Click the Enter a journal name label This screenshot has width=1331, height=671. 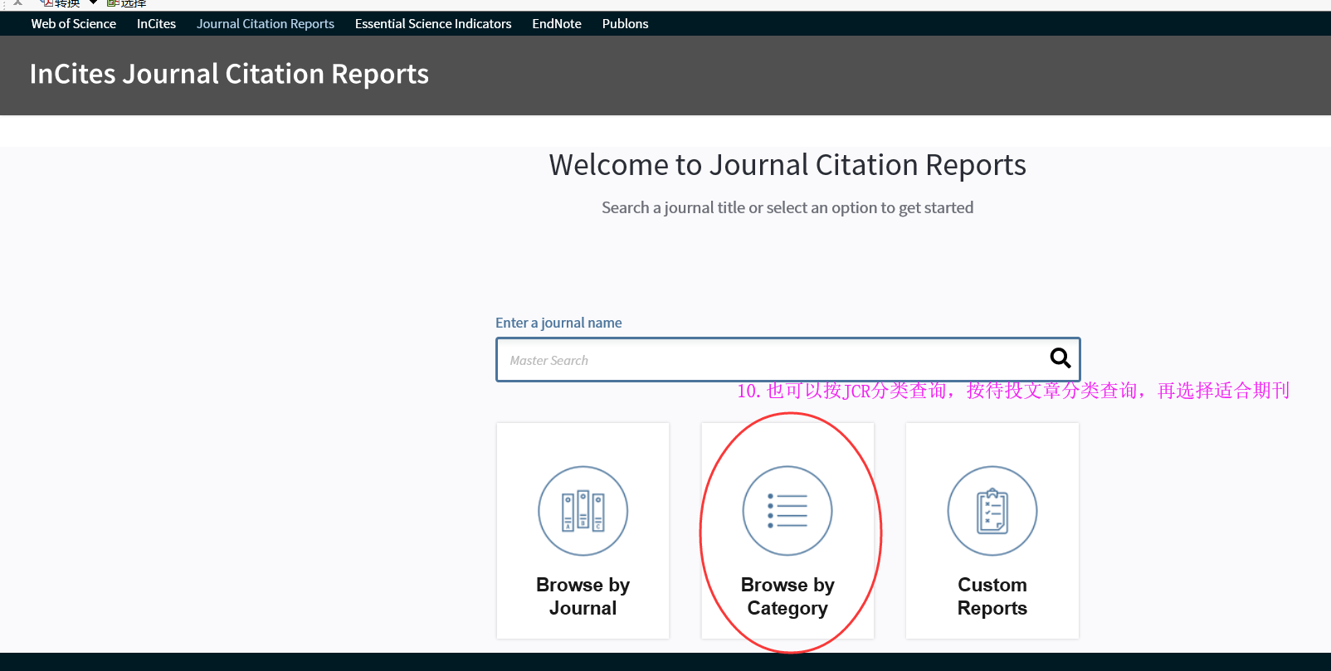pos(558,323)
